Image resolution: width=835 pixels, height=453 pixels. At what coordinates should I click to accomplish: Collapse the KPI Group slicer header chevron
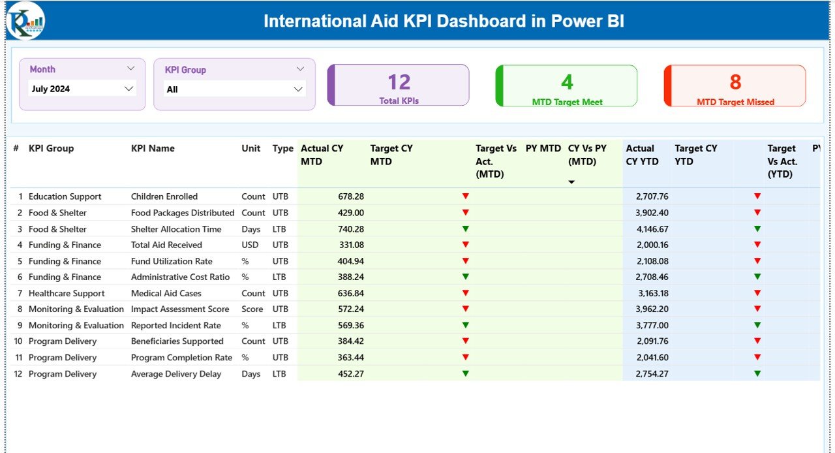(300, 69)
